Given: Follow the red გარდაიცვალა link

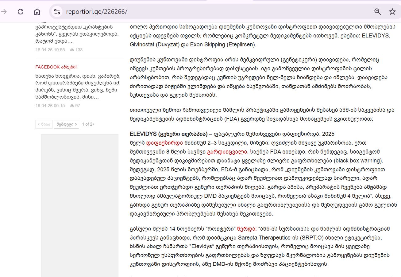Looking at the screenshot, I should tap(227, 152).
